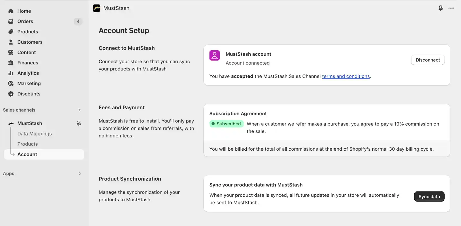Click the Account Setup heading
The height and width of the screenshot is (226, 461).
tap(124, 30)
